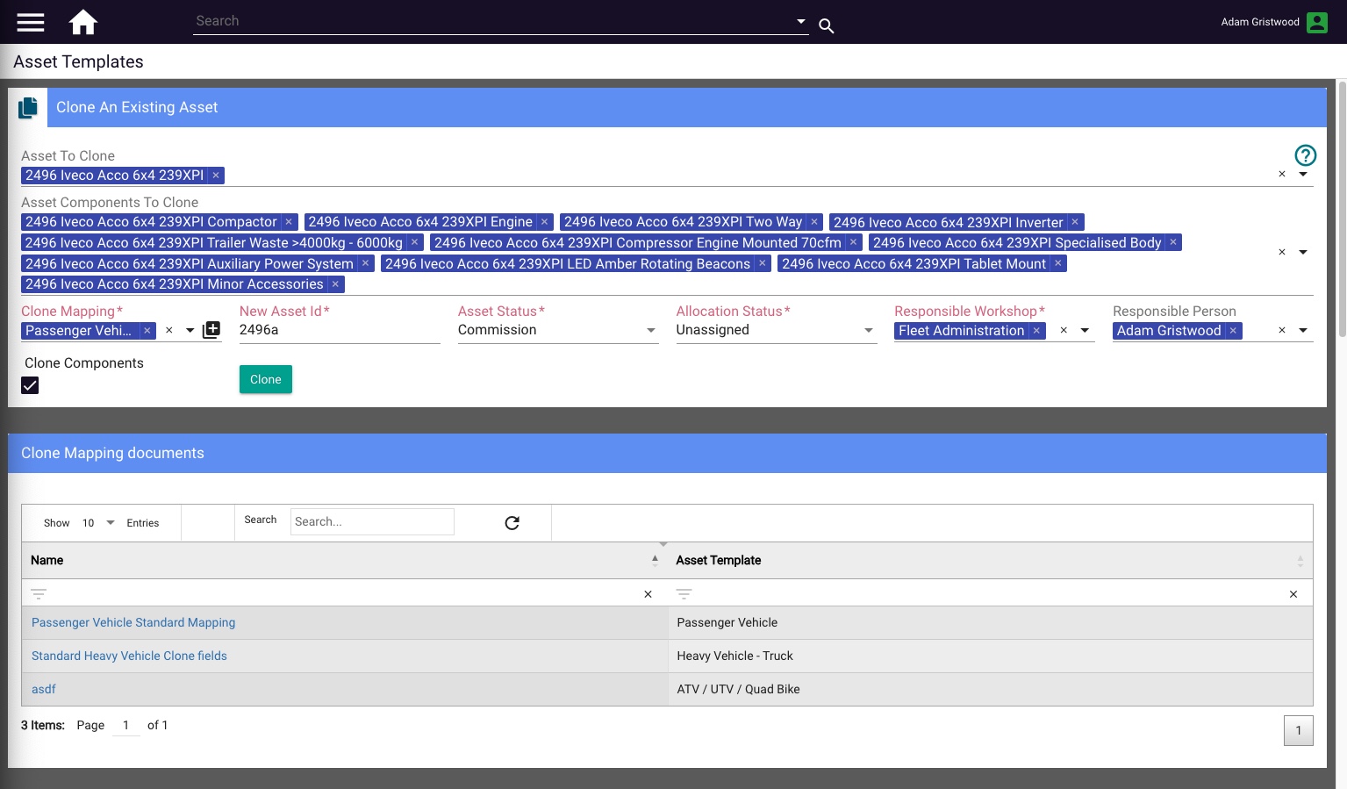Select the Heavy Vehicle - Truck cell
The image size is (1347, 789).
coord(991,656)
